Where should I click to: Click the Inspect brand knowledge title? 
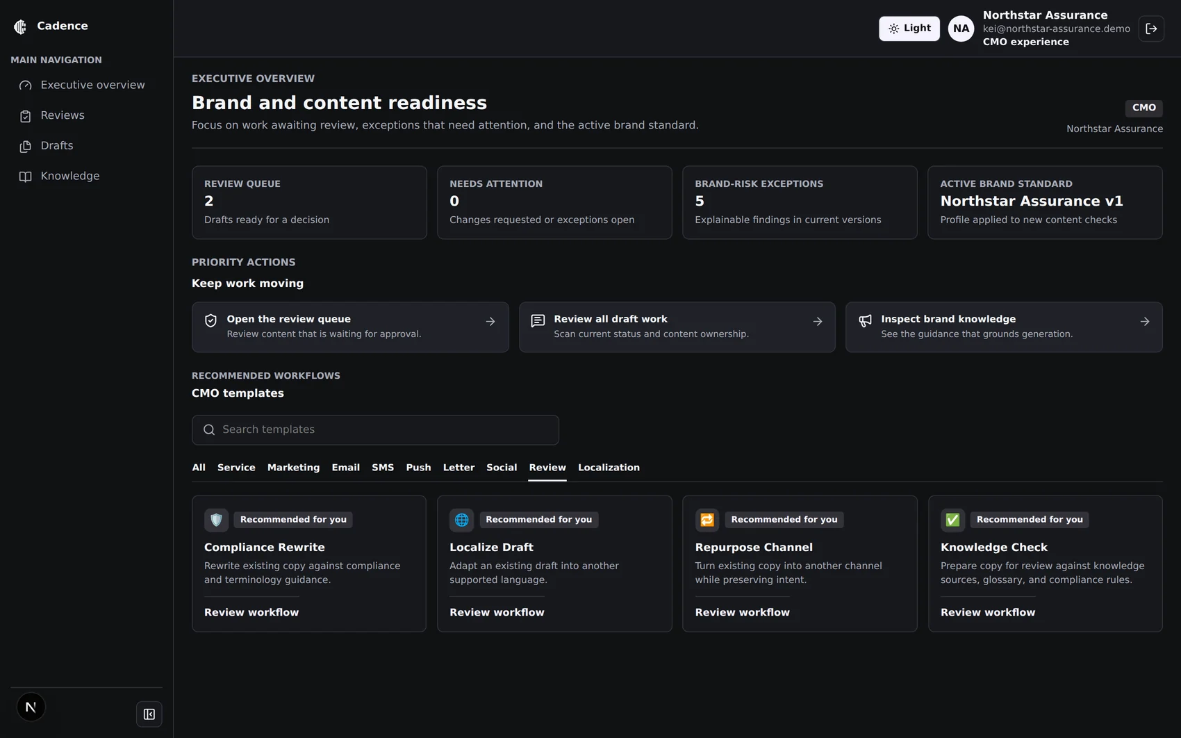pyautogui.click(x=948, y=319)
